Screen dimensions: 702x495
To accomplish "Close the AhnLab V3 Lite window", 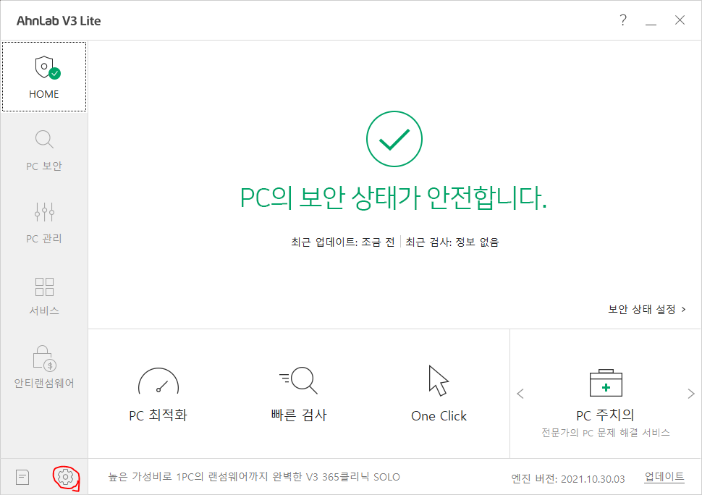I will [680, 20].
